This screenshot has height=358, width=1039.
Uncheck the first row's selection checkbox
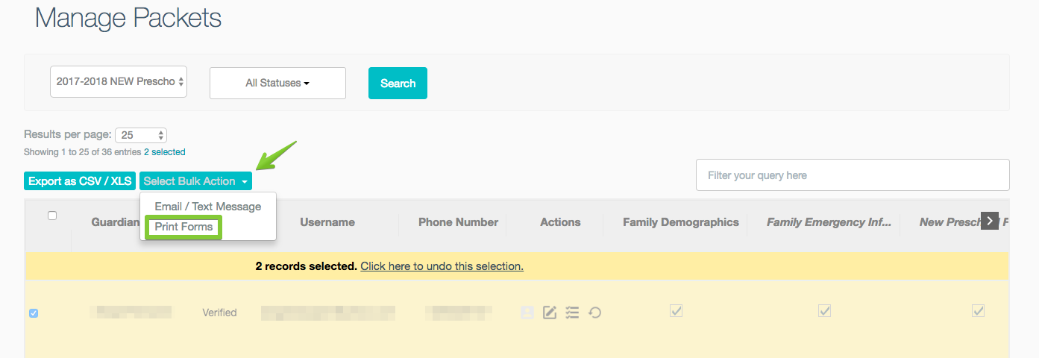(x=34, y=313)
